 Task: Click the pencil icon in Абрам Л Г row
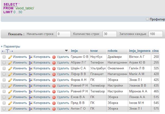coord(10,63)
